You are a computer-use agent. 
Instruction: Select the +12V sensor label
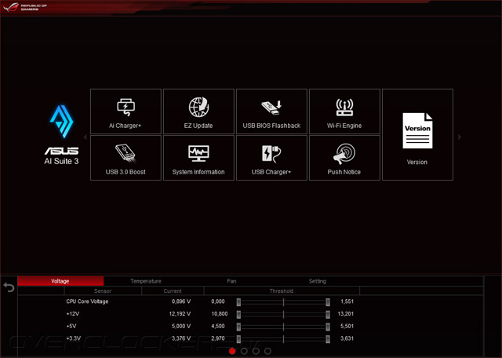click(x=73, y=314)
